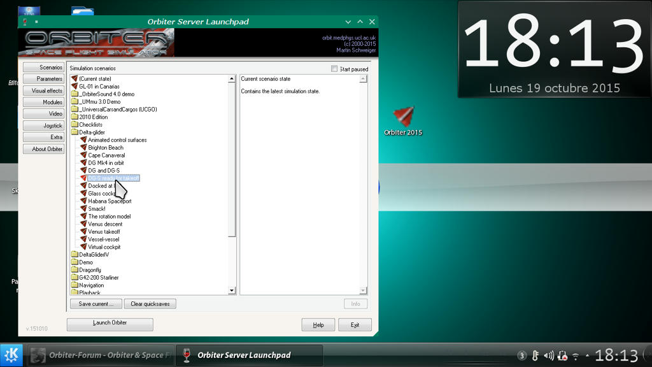Click Save current button
Image resolution: width=652 pixels, height=367 pixels.
[x=96, y=304]
